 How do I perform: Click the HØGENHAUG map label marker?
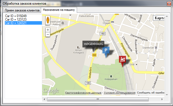point(93,46)
